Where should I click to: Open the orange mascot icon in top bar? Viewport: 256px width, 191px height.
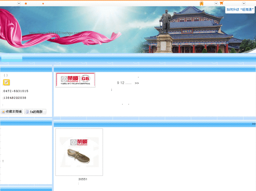pyautogui.click(x=201, y=3)
